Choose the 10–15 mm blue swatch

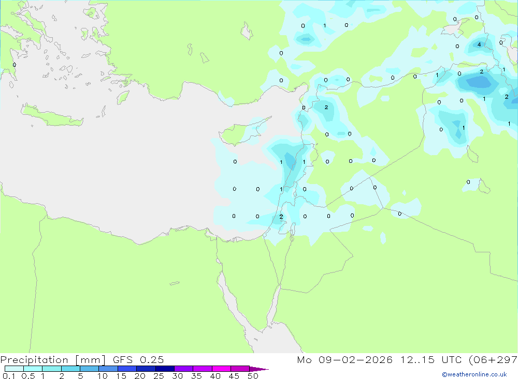[x=108, y=369]
